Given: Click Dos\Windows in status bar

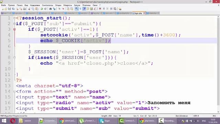Looking at the screenshot, I should pos(182,116).
